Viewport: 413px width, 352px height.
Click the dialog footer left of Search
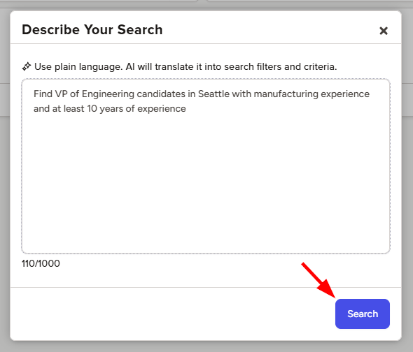coord(172,314)
